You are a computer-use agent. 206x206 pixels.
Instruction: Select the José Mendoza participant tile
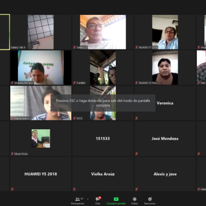(x=165, y=139)
